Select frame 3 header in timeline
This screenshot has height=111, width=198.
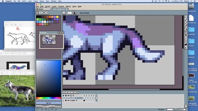pos(89,96)
